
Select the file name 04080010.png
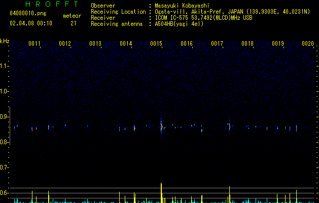pos(28,14)
